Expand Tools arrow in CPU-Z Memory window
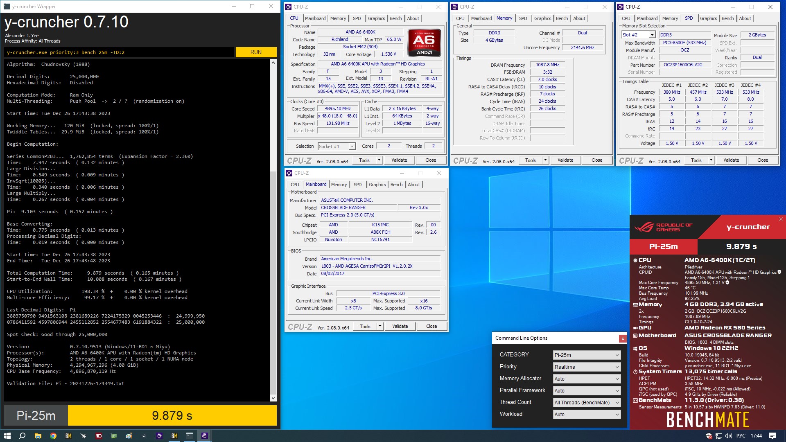Viewport: 786px width, 442px height. [x=545, y=160]
